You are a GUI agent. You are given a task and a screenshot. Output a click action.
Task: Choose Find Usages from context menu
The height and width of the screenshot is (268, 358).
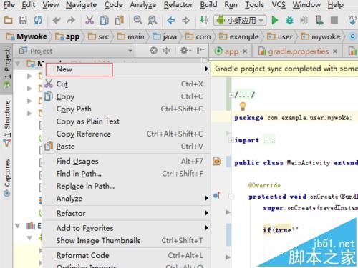coord(127,162)
